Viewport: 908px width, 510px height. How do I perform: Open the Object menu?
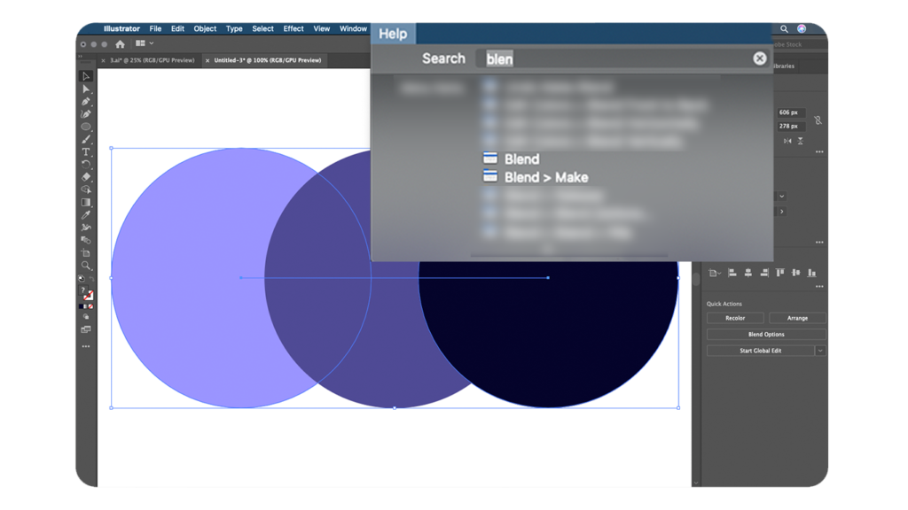205,29
